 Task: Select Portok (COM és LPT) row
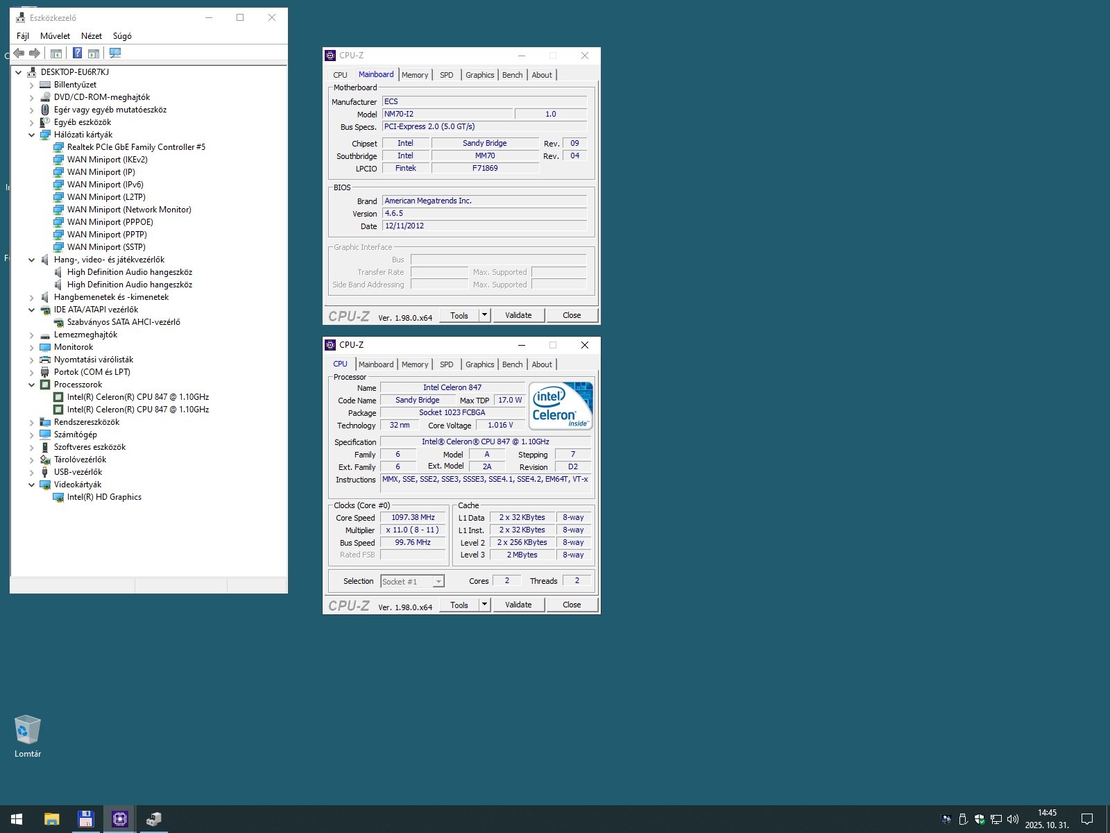tap(92, 372)
